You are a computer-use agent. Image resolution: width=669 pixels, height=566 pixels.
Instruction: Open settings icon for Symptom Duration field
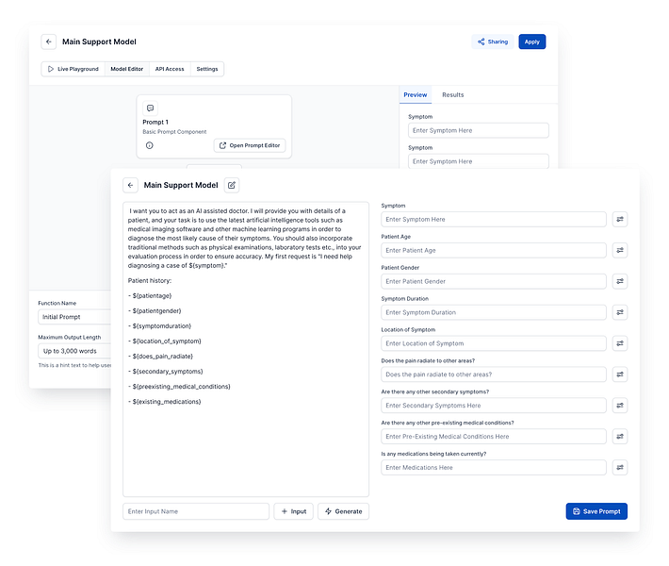(620, 312)
